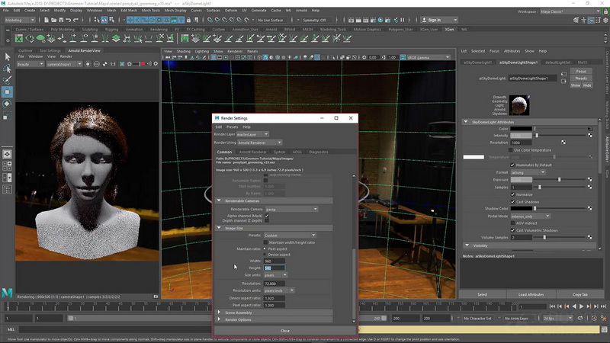Image resolution: width=610 pixels, height=343 pixels.
Task: Click the lock icon in status line
Action: click(x=188, y=20)
